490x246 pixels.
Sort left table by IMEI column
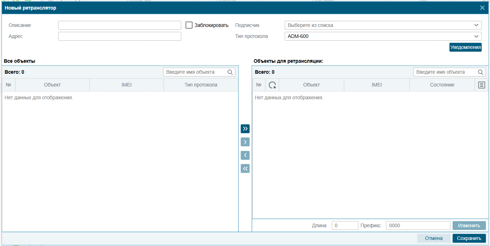pos(126,85)
